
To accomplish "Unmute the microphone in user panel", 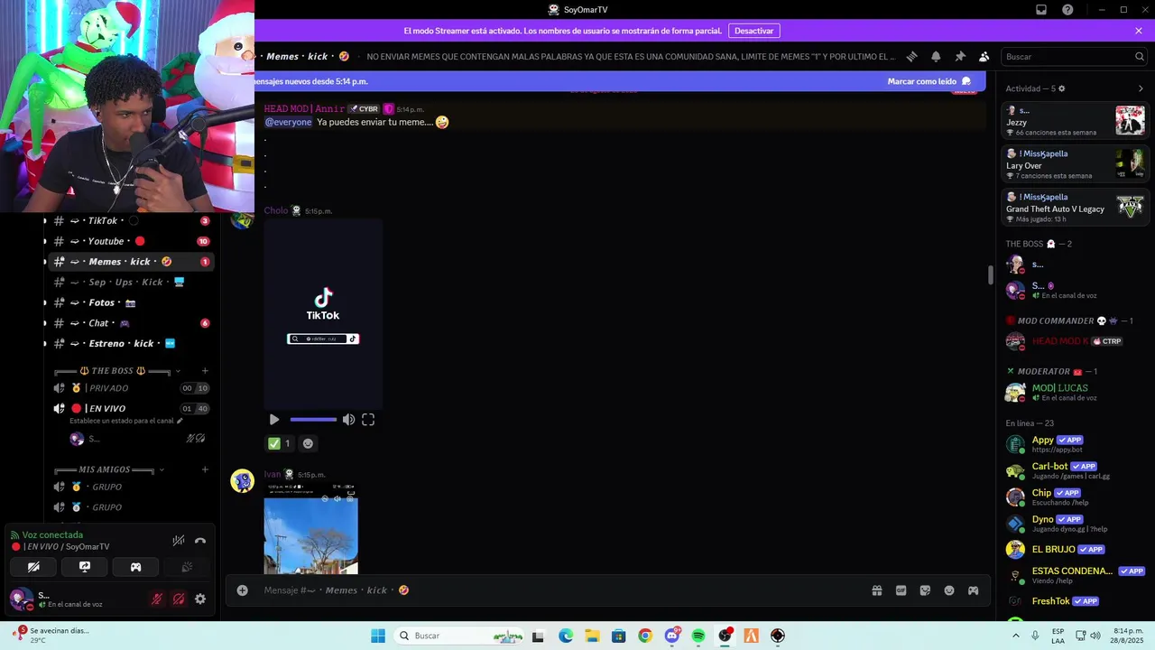I will tap(157, 599).
